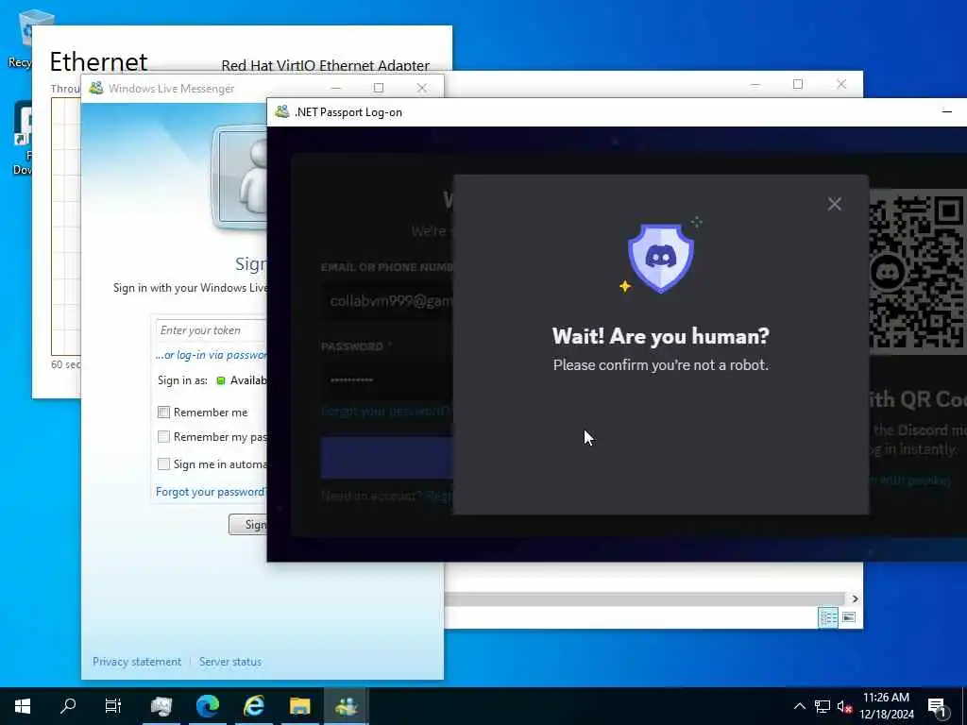Open Task View on taskbar
967x725 pixels.
pyautogui.click(x=113, y=706)
